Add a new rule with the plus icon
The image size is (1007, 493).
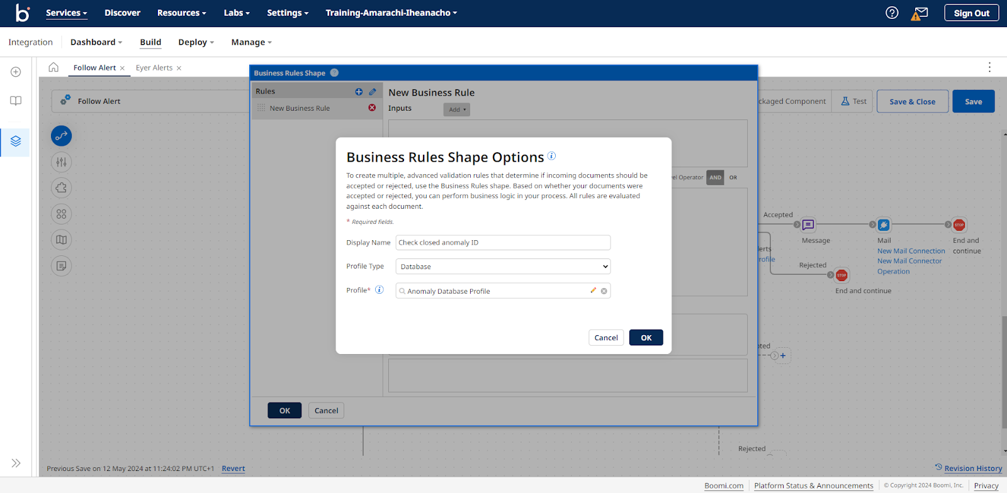point(359,92)
